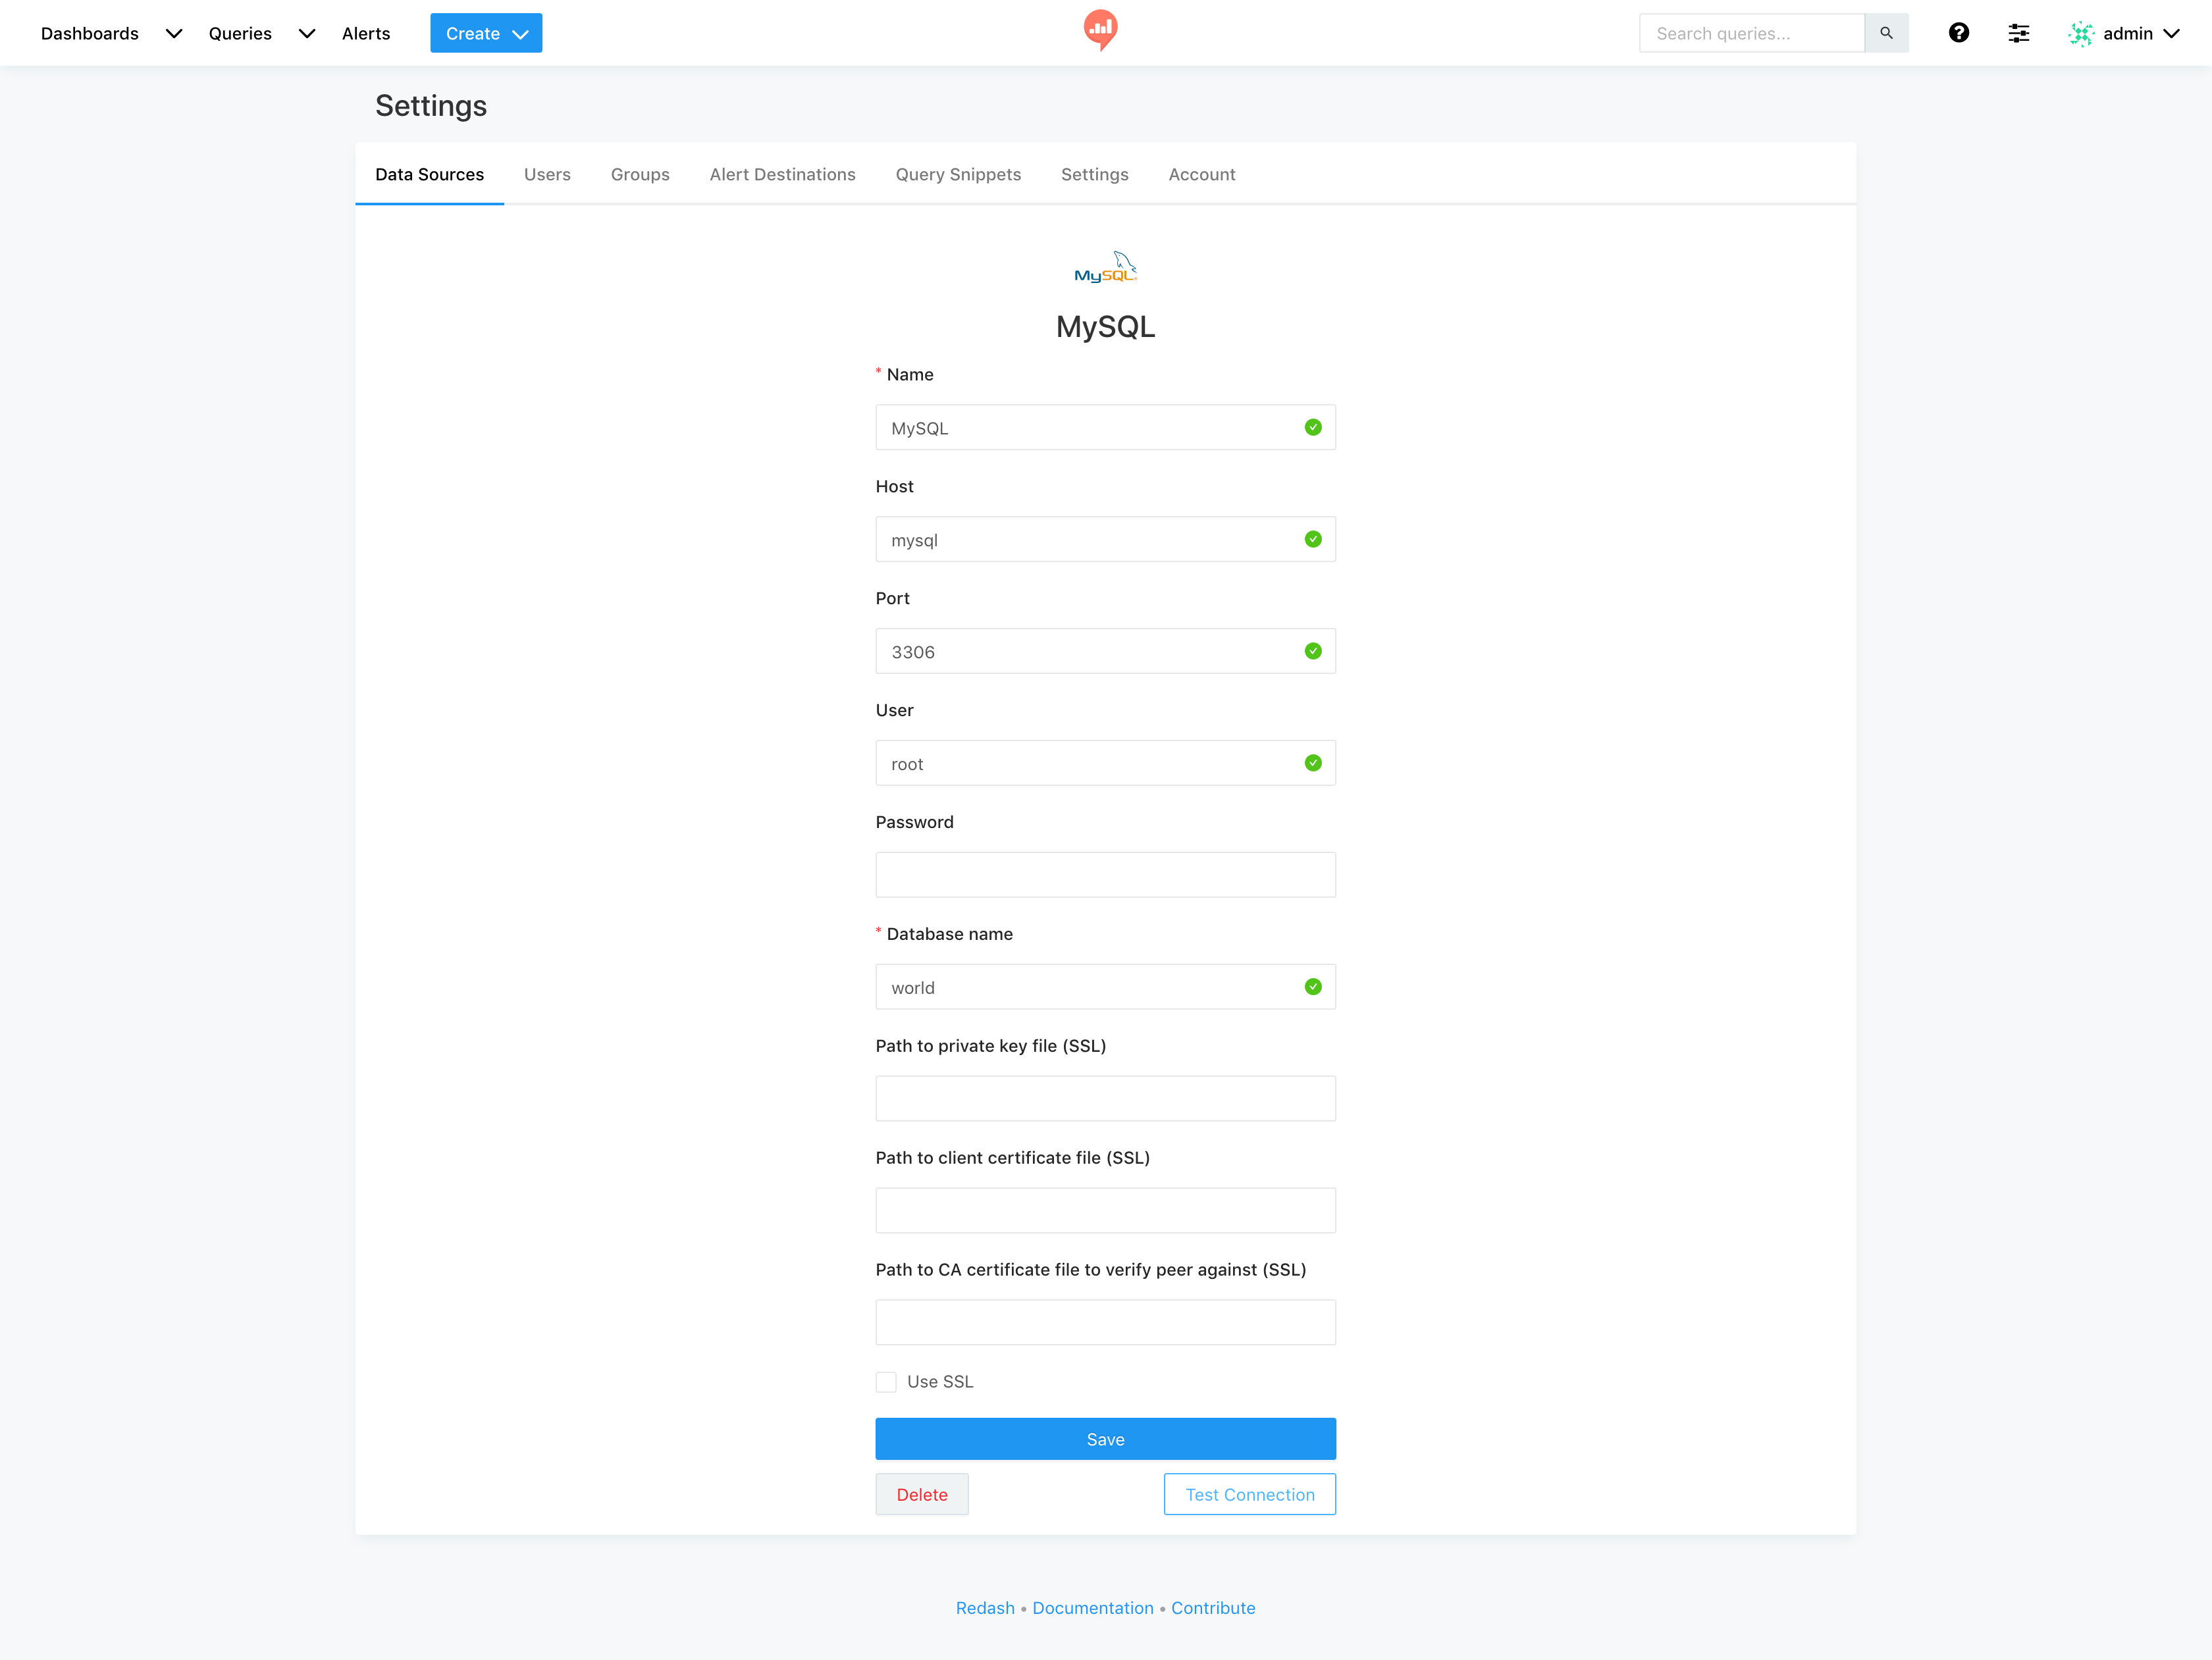Screen dimensions: 2212x1660
Task: Open the Documentation footer link
Action: click(1092, 1607)
